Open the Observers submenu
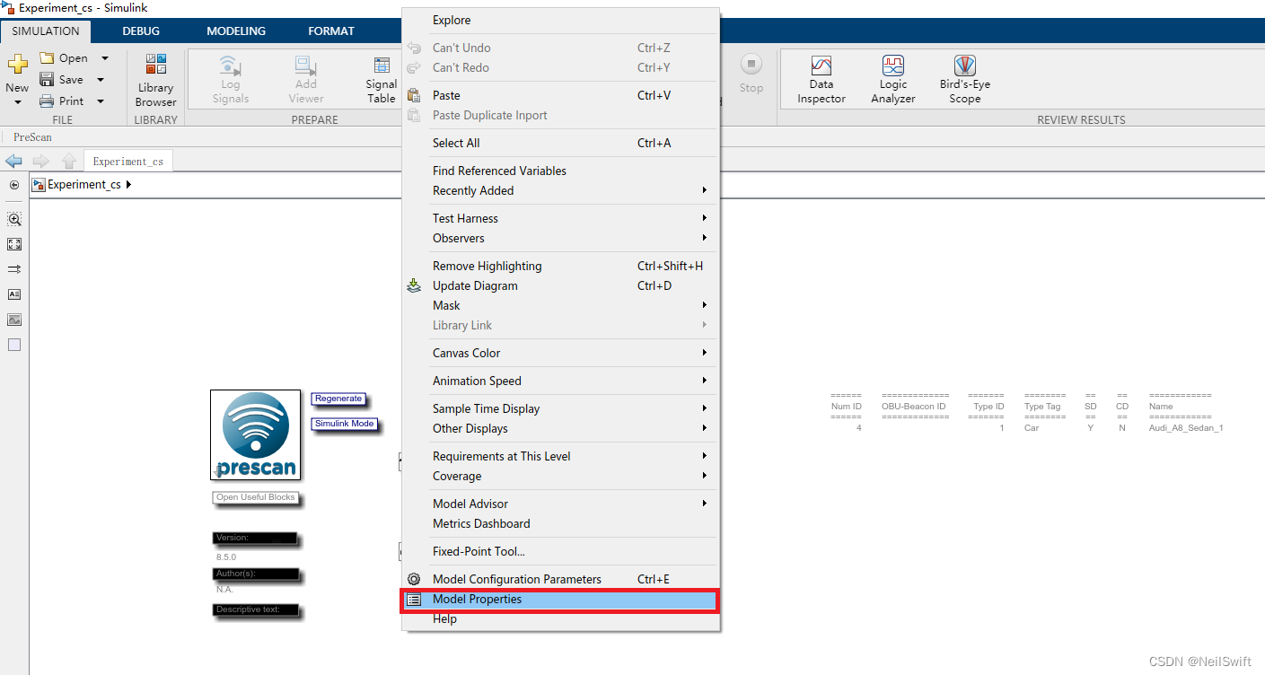The height and width of the screenshot is (675, 1265). [x=560, y=238]
